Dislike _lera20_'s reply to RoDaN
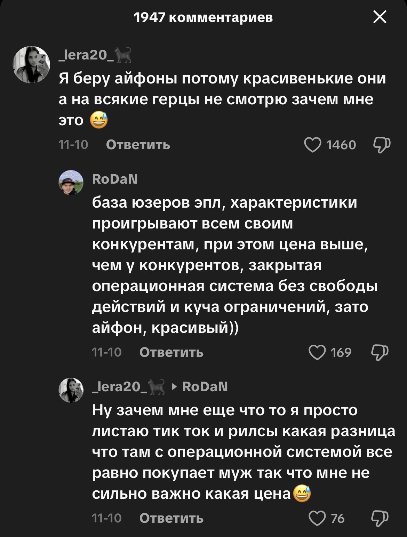407x537 pixels. pyautogui.click(x=380, y=519)
